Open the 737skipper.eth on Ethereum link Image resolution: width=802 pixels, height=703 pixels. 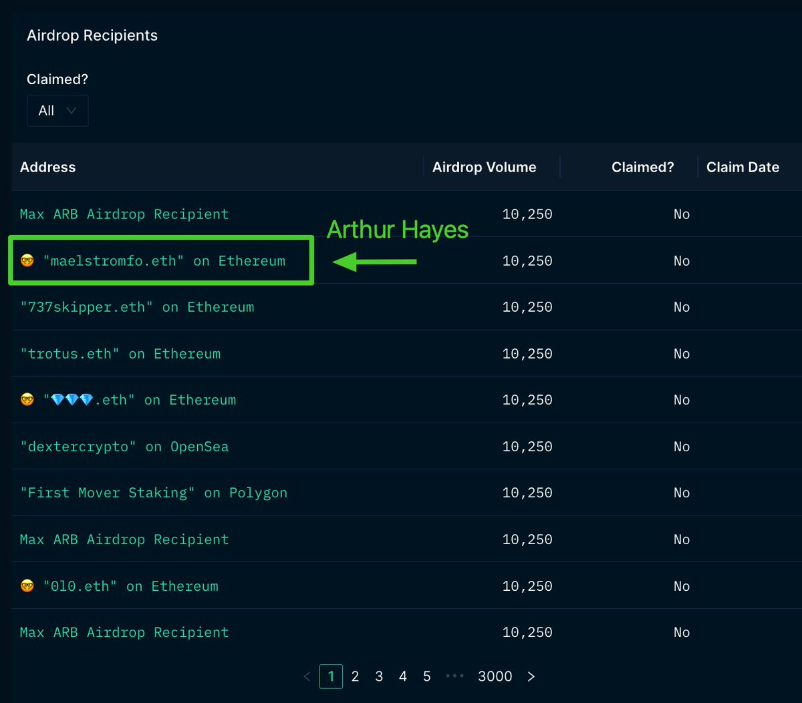[x=136, y=306]
